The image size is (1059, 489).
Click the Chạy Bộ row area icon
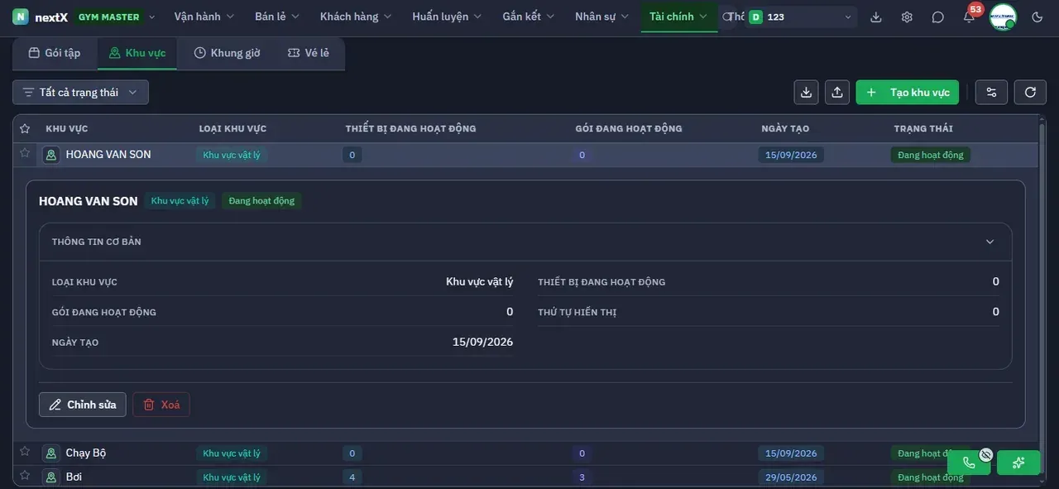tap(51, 453)
